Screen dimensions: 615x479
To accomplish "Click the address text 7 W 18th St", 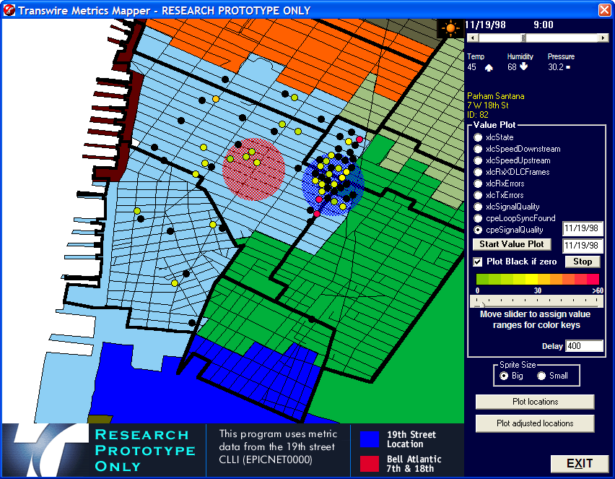I will click(x=487, y=105).
